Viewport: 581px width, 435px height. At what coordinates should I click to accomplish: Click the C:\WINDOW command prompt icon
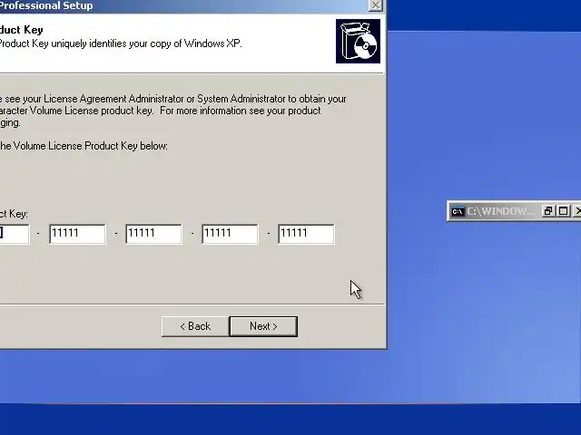click(458, 211)
